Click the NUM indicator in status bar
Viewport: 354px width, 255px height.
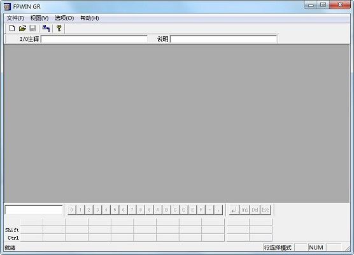(x=316, y=247)
